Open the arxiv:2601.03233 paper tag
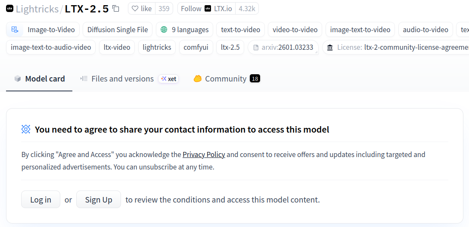This screenshot has height=227, width=469. coord(283,47)
